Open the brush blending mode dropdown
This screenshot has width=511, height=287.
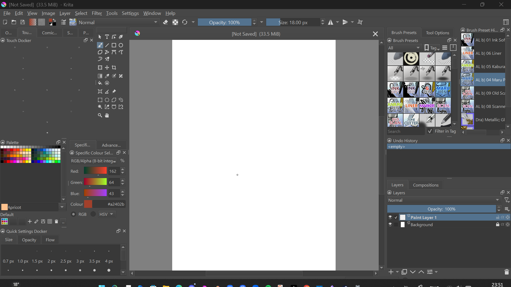(x=118, y=22)
